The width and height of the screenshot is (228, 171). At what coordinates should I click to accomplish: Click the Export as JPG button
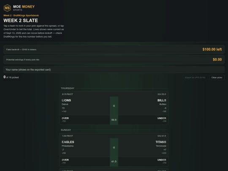tap(195, 78)
